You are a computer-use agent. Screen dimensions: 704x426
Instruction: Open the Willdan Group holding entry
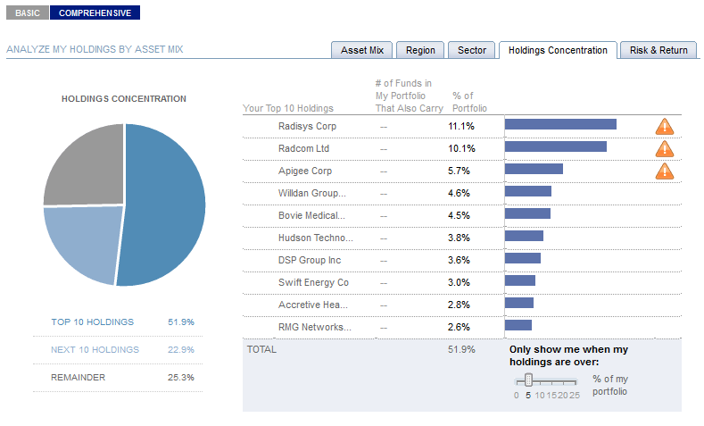(311, 192)
